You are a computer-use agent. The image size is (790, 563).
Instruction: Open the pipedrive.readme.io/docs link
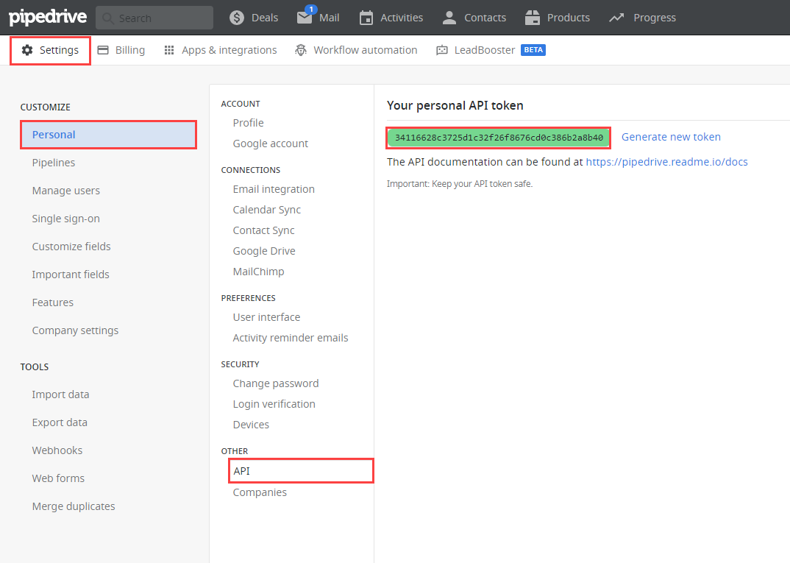[666, 162]
